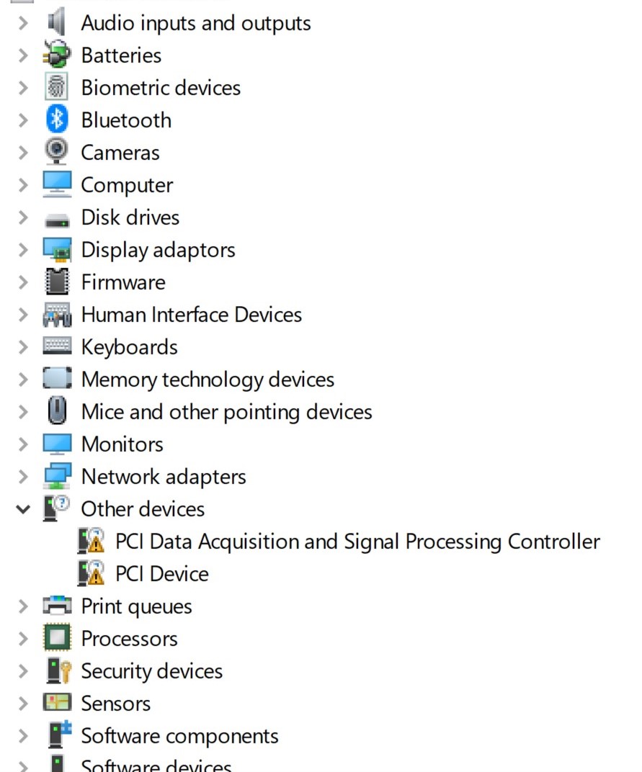
Task: Select the Human Interface Devices label
Action: pos(191,315)
